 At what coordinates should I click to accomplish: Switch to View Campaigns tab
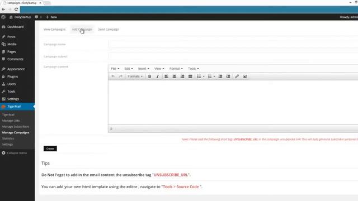(54, 30)
